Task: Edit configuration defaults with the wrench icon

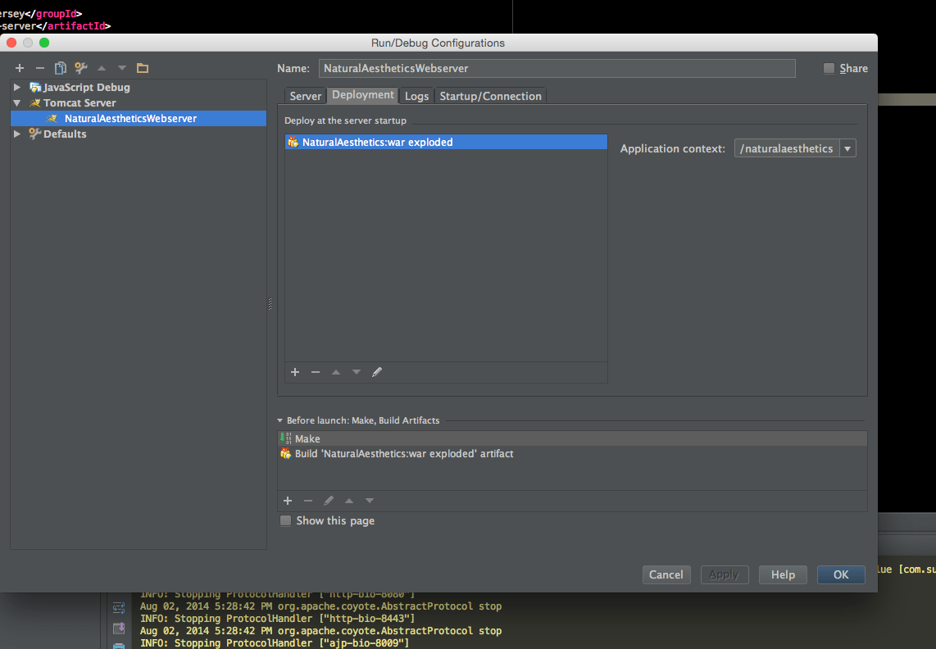Action: tap(80, 68)
